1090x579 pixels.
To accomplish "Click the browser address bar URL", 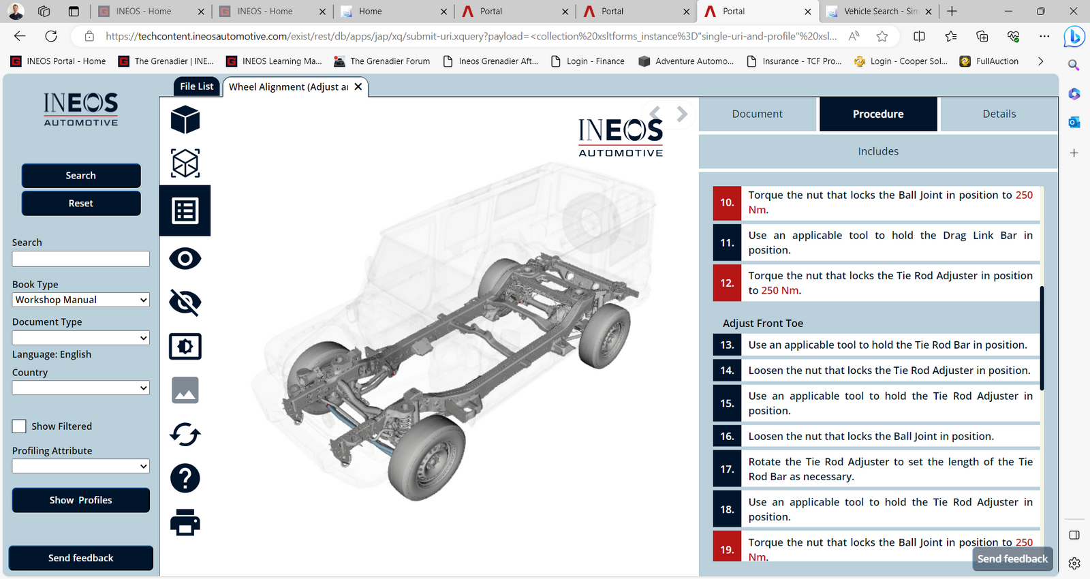I will click(x=471, y=36).
